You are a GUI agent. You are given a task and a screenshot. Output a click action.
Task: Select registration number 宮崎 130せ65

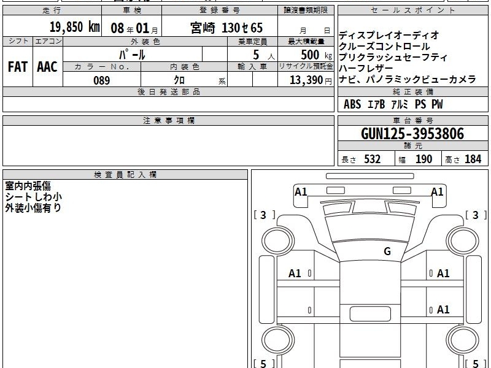[226, 28]
